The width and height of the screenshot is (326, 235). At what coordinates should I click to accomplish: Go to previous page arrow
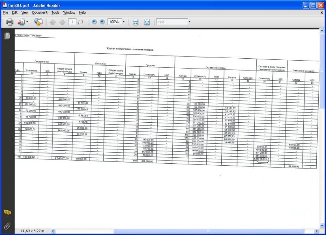[x=53, y=22]
